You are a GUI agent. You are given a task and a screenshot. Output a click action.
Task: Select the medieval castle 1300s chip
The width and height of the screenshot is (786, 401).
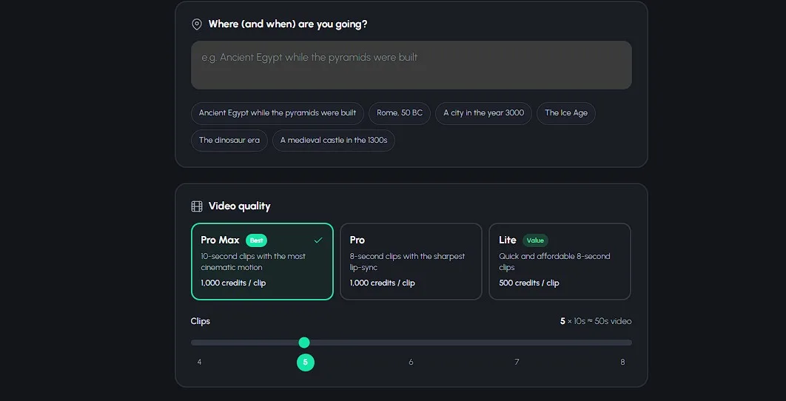pos(333,141)
